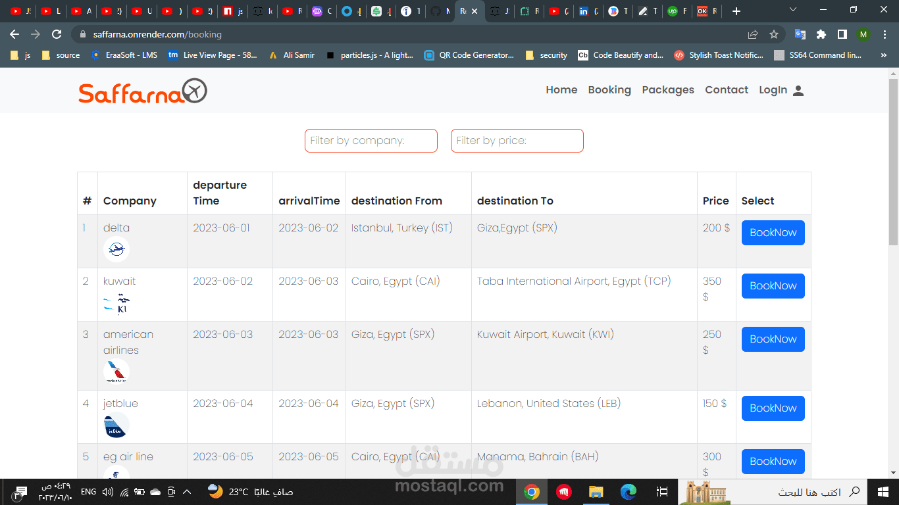Image resolution: width=899 pixels, height=505 pixels.
Task: Open the 'source' bookmark folder
Action: tap(61, 55)
